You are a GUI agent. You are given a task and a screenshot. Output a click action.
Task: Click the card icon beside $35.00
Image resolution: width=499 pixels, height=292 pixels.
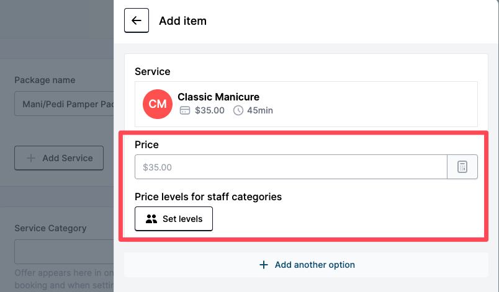(x=184, y=110)
